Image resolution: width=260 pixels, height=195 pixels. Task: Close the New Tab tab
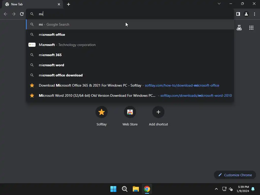point(59,4)
